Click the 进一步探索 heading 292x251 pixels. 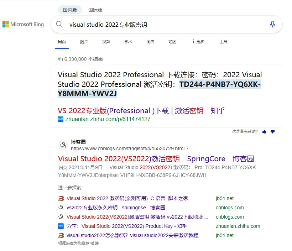pyautogui.click(x=69, y=188)
